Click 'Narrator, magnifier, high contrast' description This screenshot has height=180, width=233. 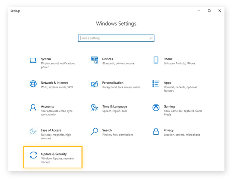click(x=56, y=137)
